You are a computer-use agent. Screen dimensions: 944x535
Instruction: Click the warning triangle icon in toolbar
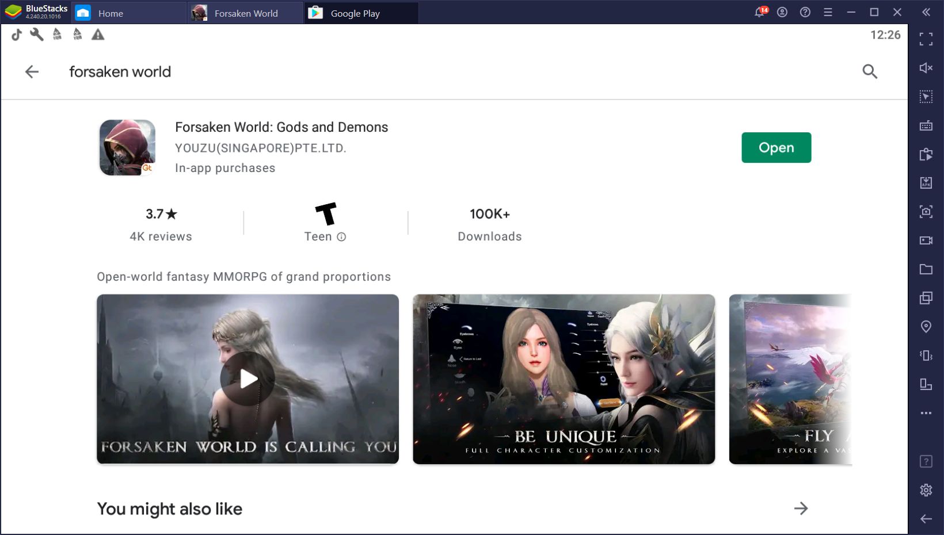pyautogui.click(x=98, y=35)
